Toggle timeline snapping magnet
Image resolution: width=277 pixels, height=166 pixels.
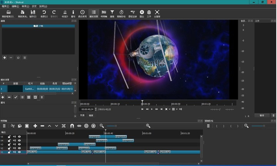pos(72,126)
